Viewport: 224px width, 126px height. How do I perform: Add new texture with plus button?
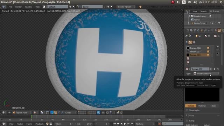click(215, 69)
